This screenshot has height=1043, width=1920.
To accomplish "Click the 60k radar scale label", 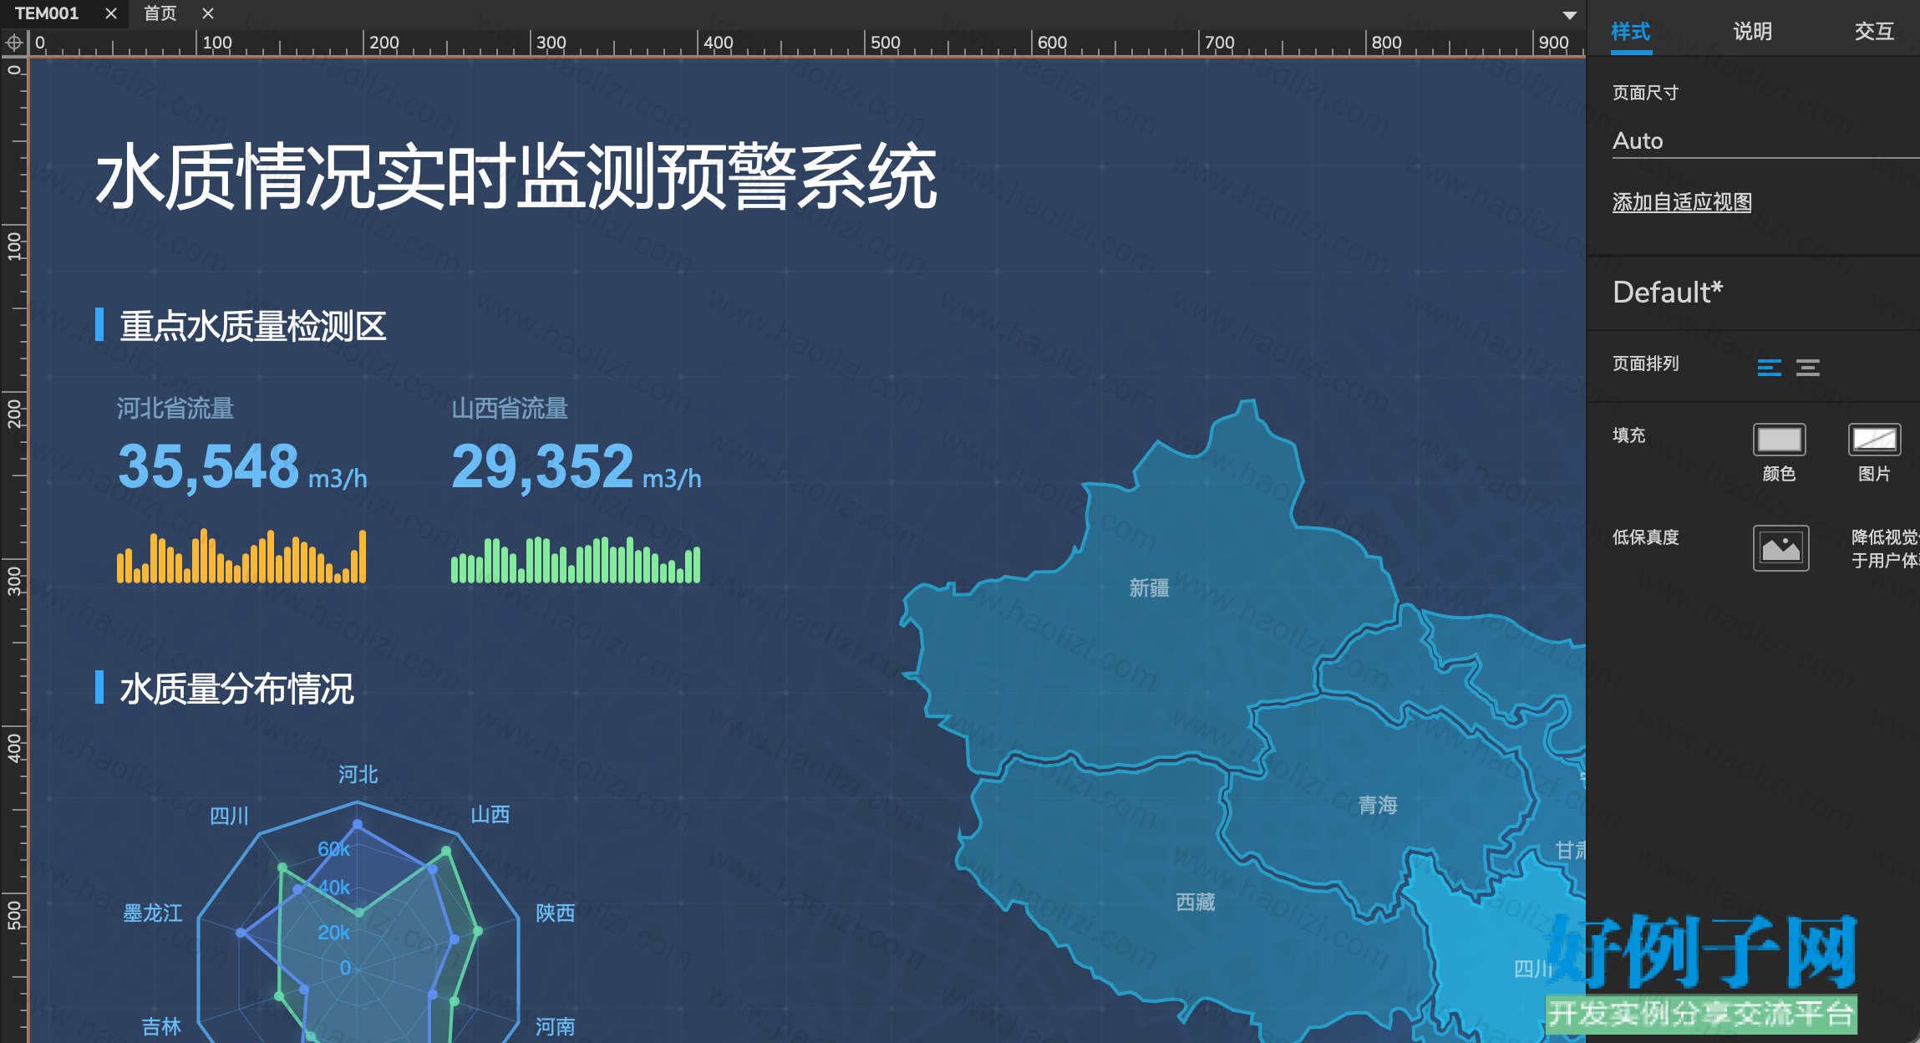I will [333, 849].
